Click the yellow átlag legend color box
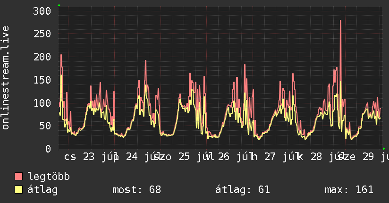 pos(18,190)
